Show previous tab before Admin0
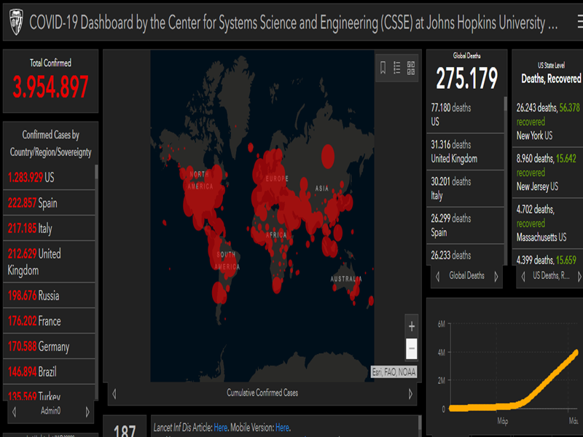Image resolution: width=583 pixels, height=437 pixels. pos(14,412)
